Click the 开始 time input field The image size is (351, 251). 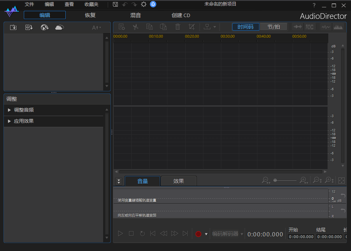pos(301,237)
